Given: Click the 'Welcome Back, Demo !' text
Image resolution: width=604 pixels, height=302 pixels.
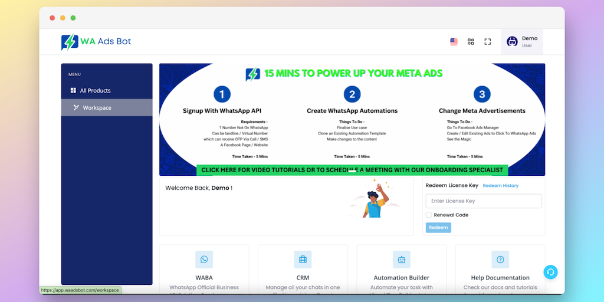Looking at the screenshot, I should (x=199, y=188).
